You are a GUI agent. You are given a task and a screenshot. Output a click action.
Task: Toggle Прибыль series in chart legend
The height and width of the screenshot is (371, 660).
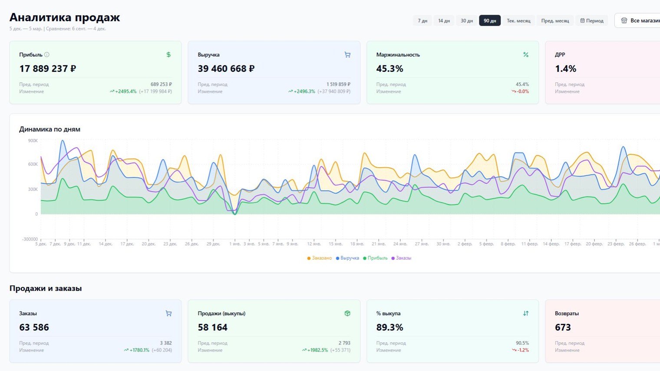point(375,258)
